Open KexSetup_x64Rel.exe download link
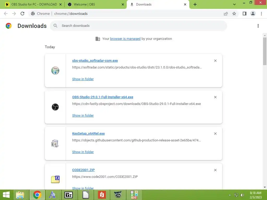This screenshot has width=267, height=200. coord(88,134)
